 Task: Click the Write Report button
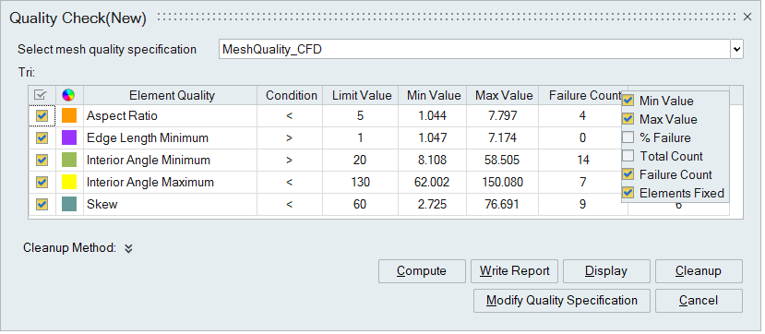514,271
